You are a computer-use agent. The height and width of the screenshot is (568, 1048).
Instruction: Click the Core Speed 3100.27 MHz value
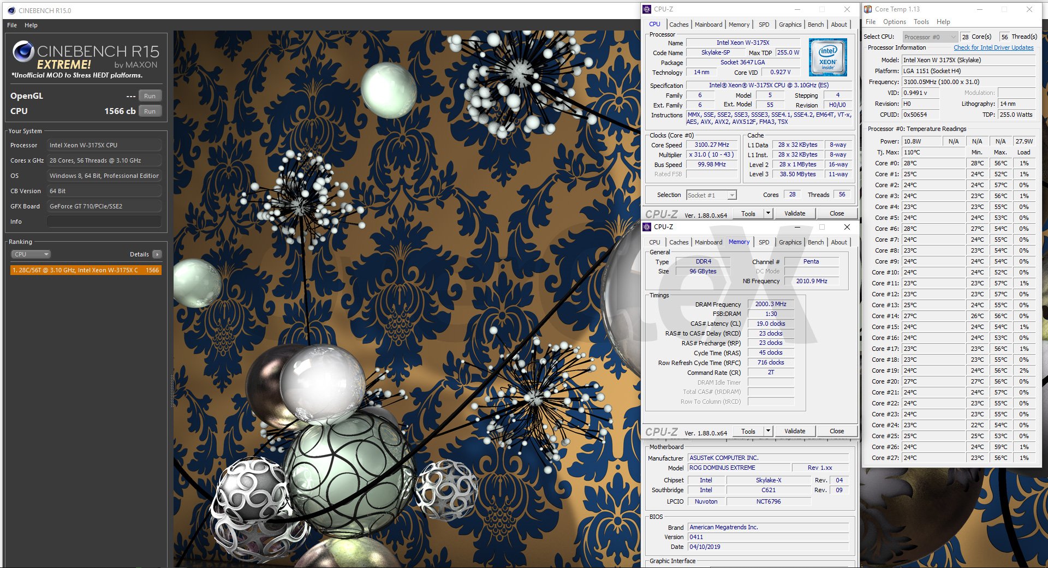(x=712, y=145)
